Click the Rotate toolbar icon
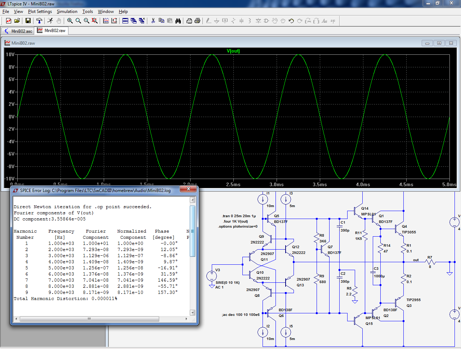 308,21
